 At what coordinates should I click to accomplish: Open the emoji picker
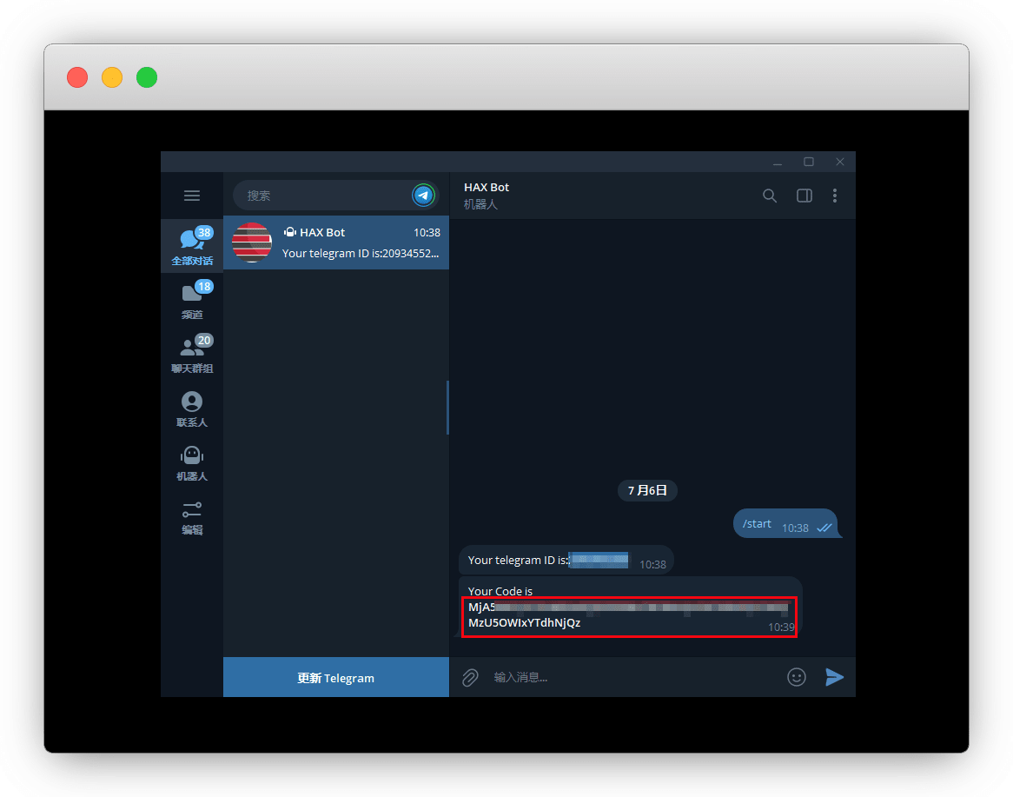click(797, 677)
